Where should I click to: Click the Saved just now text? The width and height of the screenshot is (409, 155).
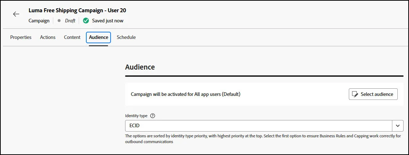pos(108,21)
